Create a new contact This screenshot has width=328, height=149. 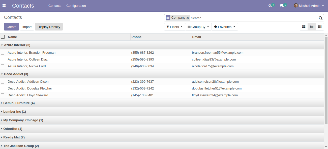click(11, 27)
